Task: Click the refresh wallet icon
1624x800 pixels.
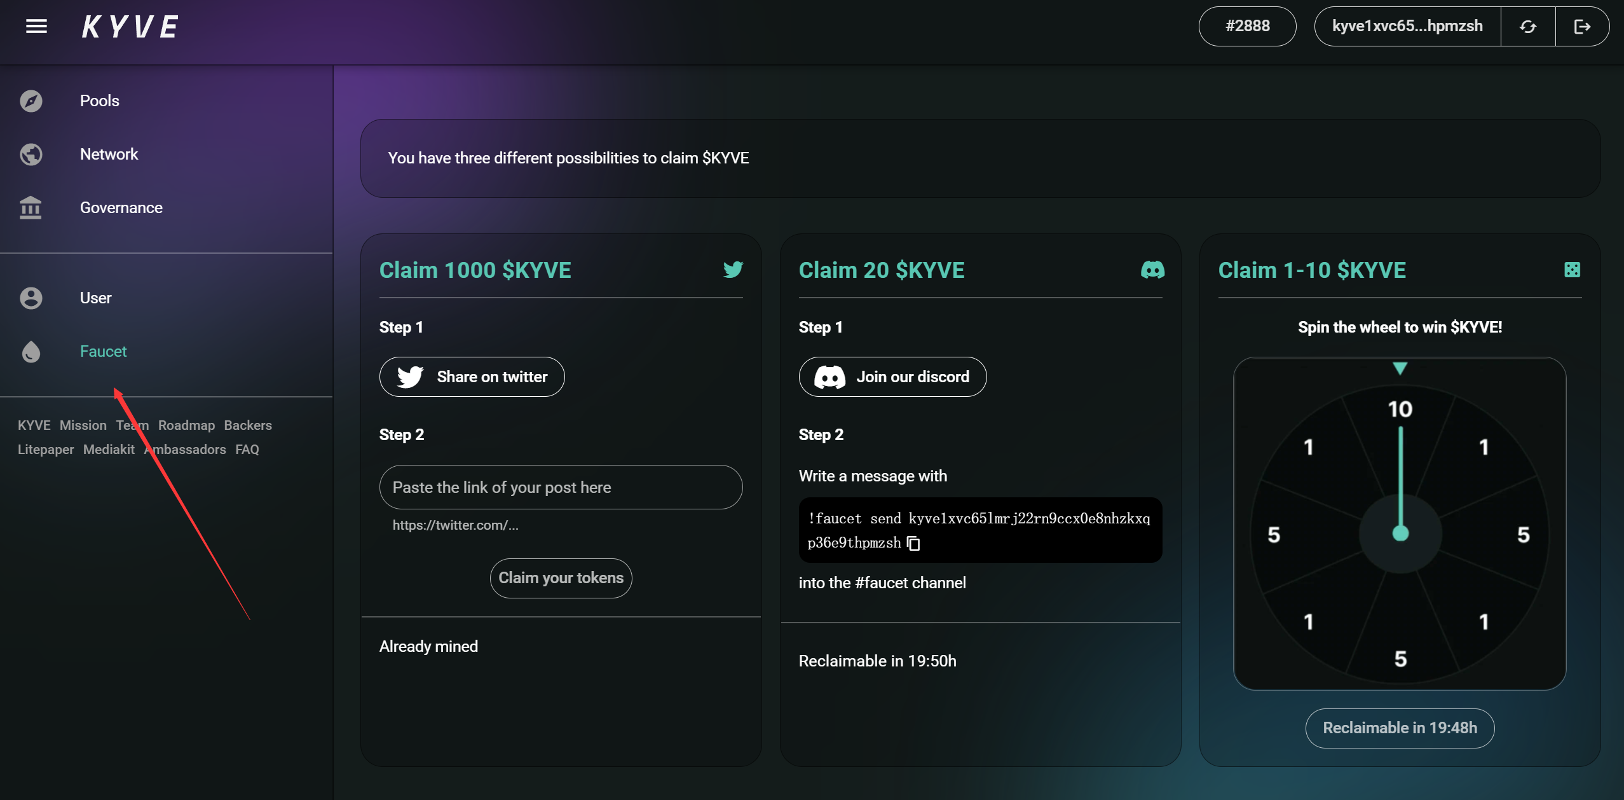Action: point(1527,27)
